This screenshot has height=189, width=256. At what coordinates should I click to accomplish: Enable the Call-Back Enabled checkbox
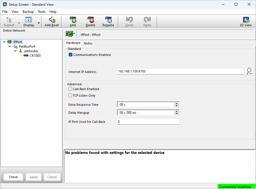pos(70,89)
